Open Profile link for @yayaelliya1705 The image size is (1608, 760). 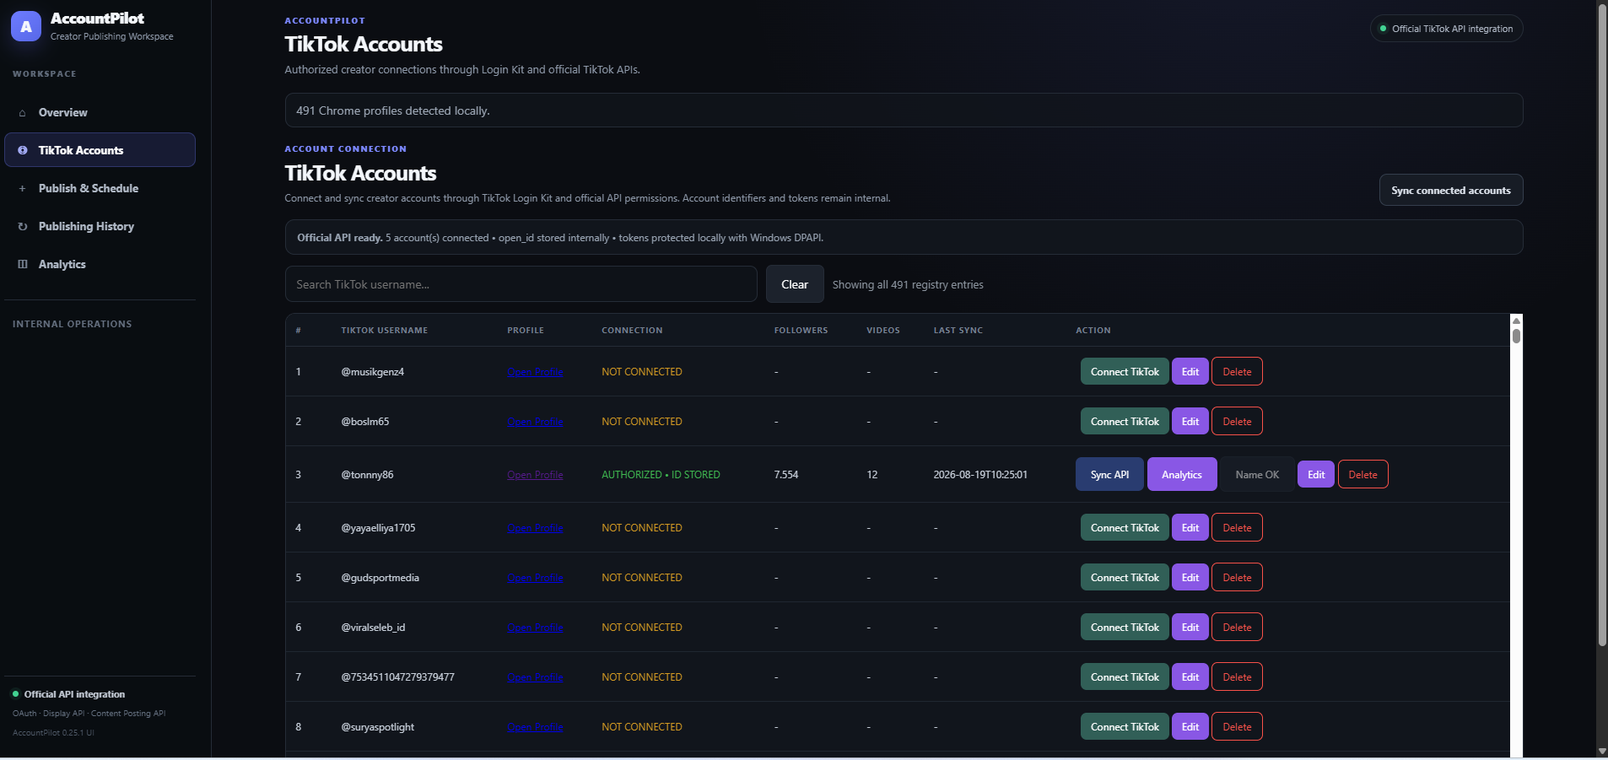(535, 528)
